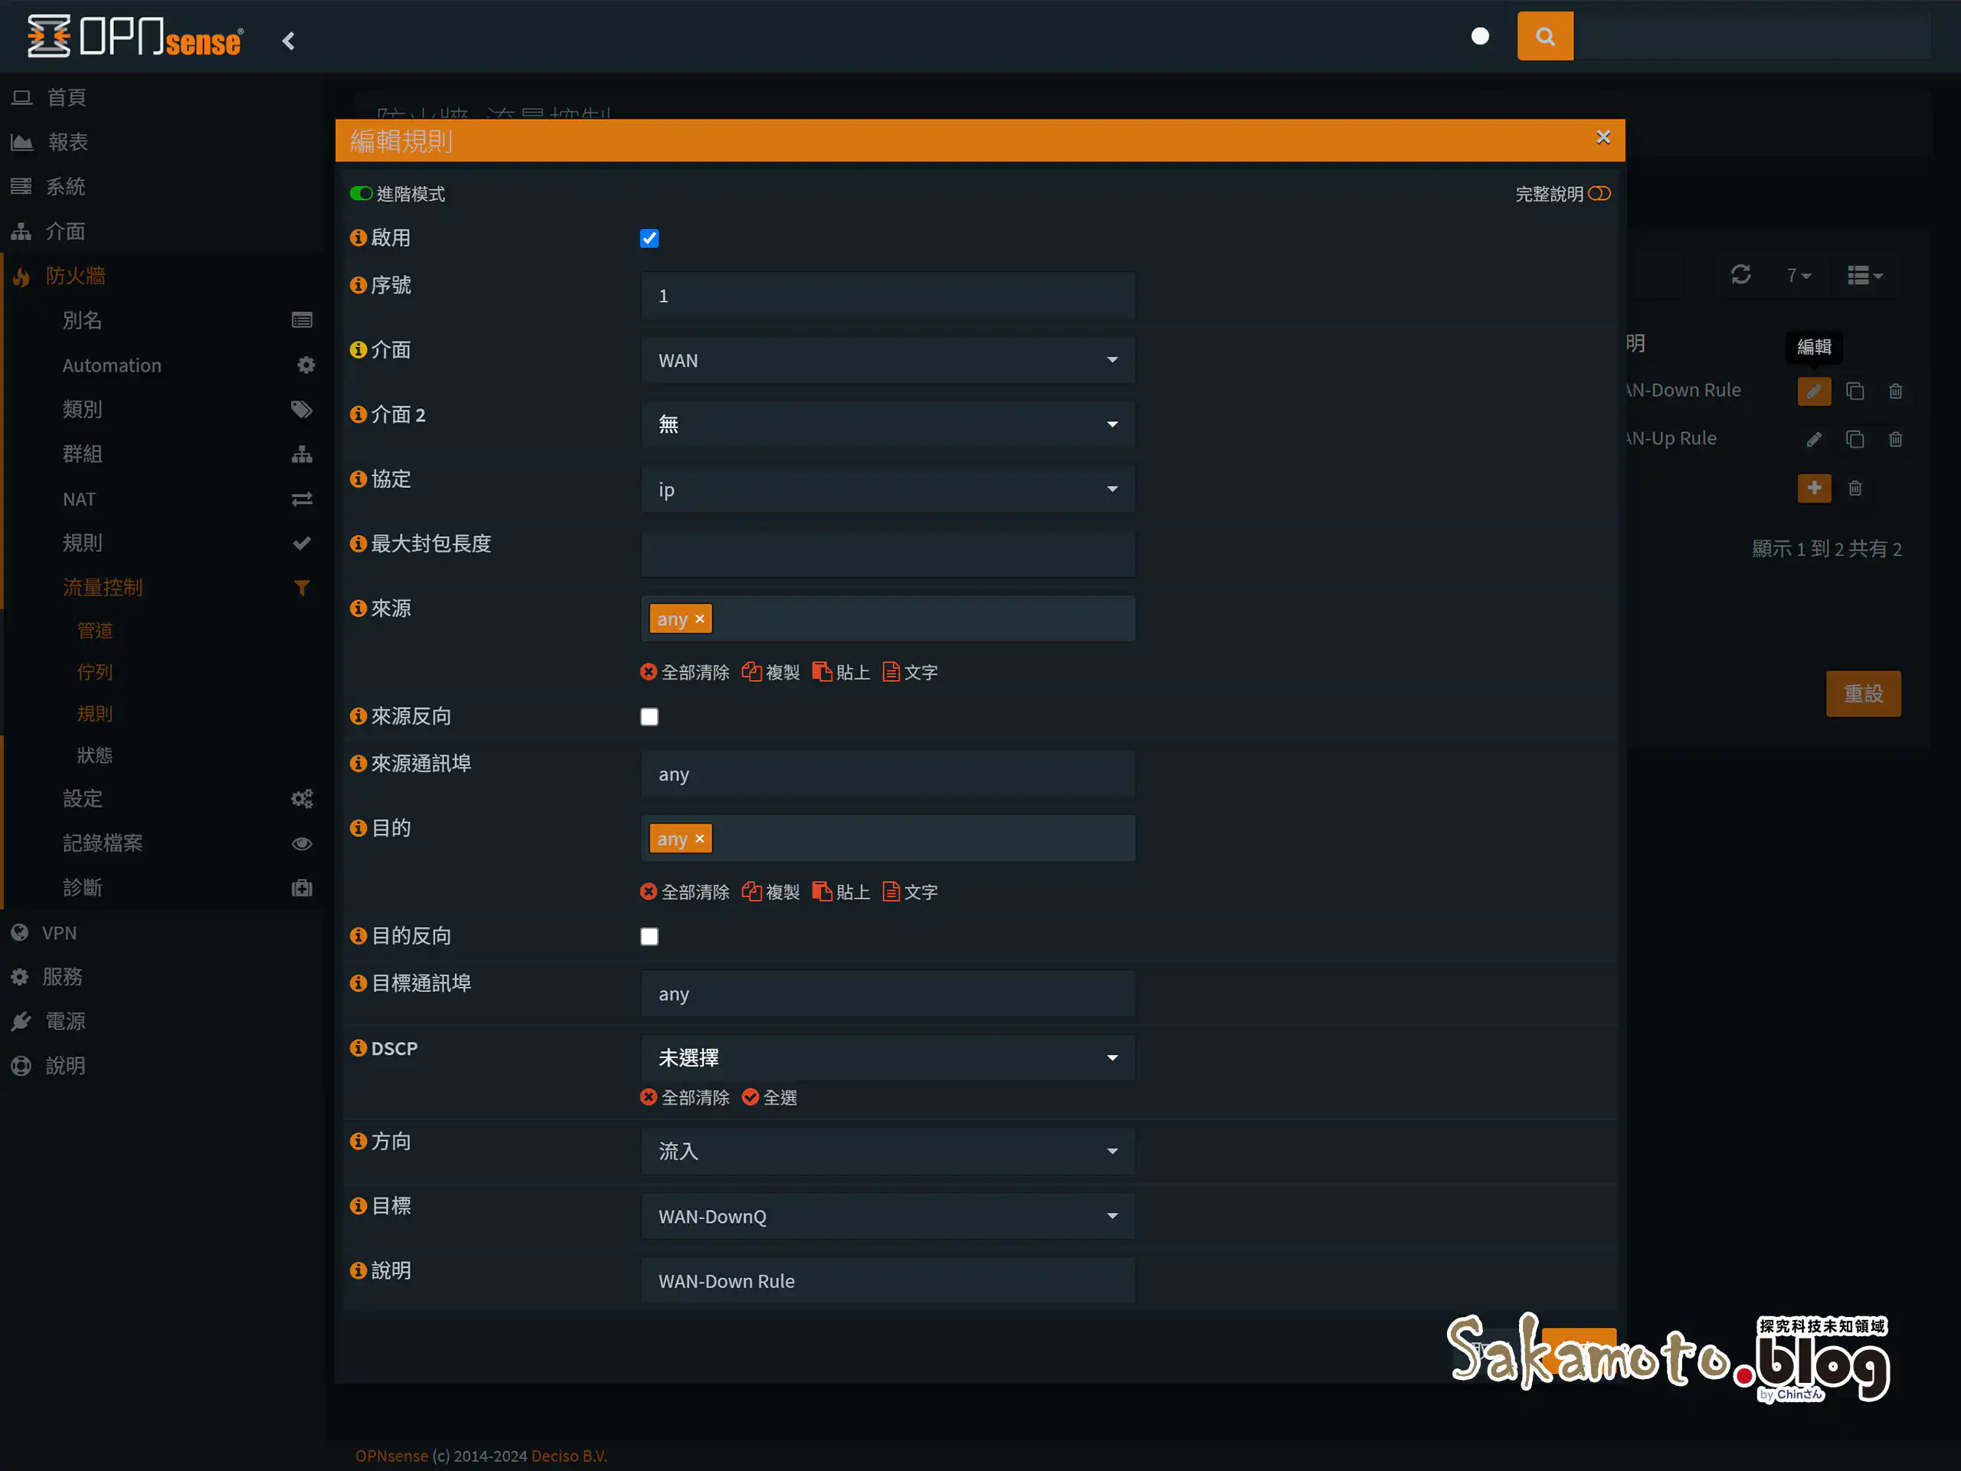Clone the WAN-Up Rule using copy icon
The height and width of the screenshot is (1471, 1961).
pos(1855,439)
